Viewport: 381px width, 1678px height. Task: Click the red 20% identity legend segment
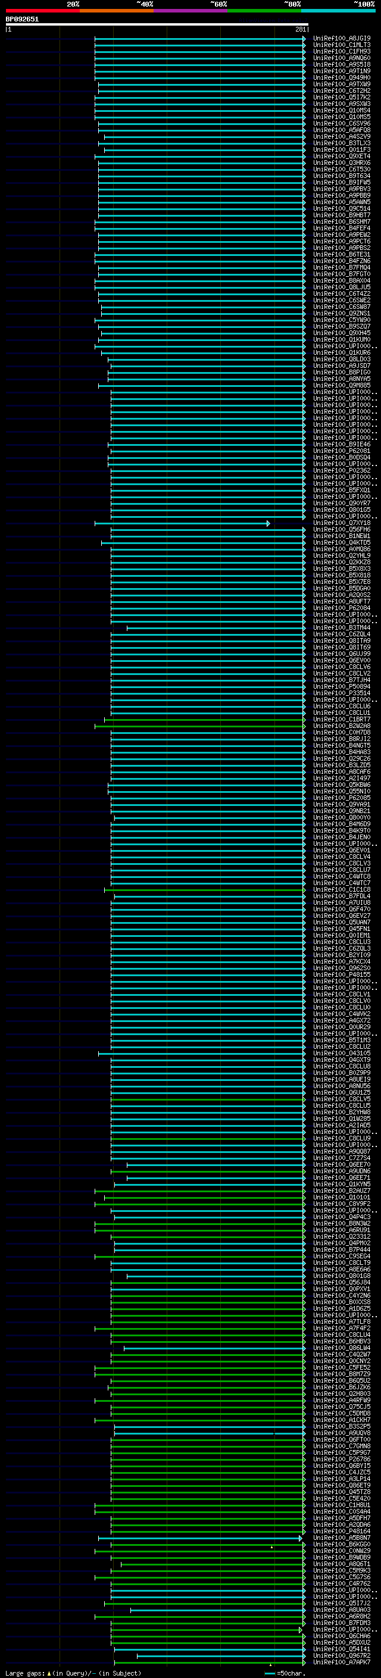[x=42, y=11]
